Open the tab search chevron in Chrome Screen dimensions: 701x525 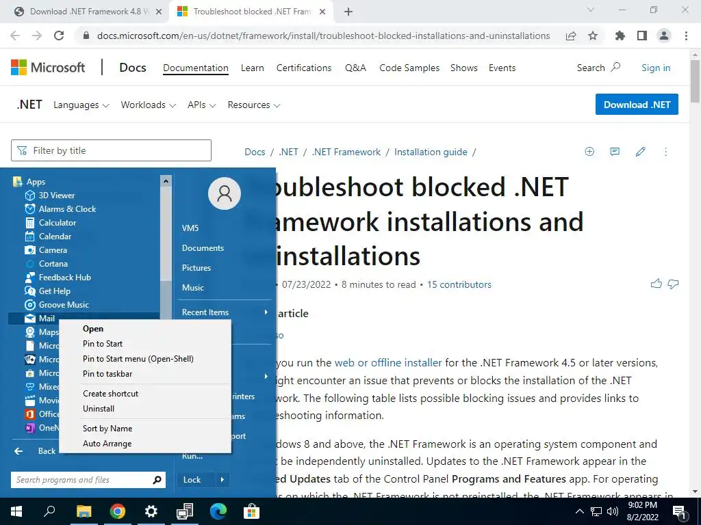pos(591,10)
